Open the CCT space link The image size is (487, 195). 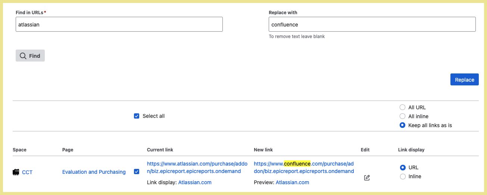[x=27, y=172]
